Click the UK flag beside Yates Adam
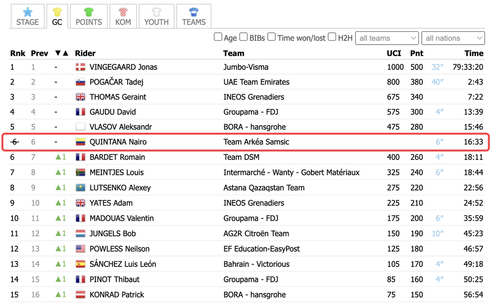The height and width of the screenshot is (305, 495). click(81, 203)
